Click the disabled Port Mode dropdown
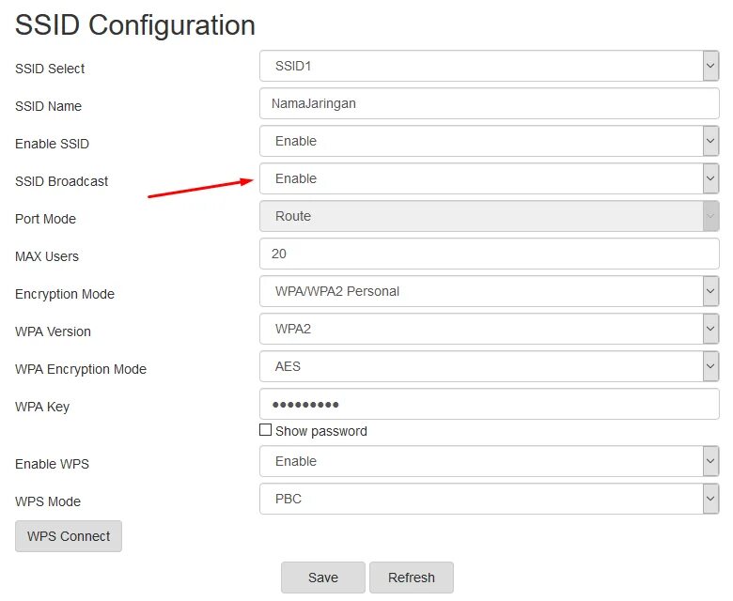This screenshot has width=733, height=601. pos(489,217)
